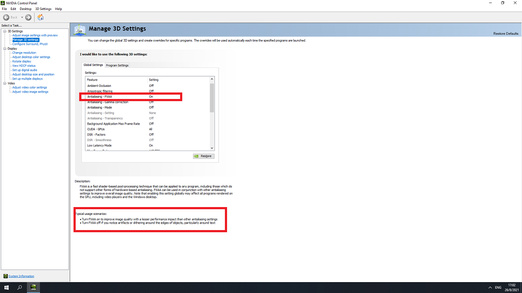Change the DSR - Factors Off value
The width and height of the screenshot is (522, 293).
tap(151, 135)
